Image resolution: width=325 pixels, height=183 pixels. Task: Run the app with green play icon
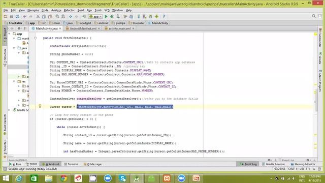click(106, 16)
